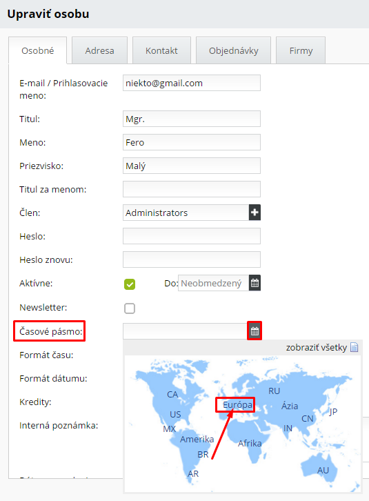Choose MX on the world map
This screenshot has width=369, height=501.
pos(169,429)
